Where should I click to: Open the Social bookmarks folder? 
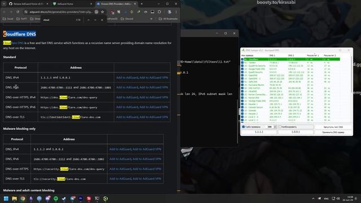[x=8, y=19]
